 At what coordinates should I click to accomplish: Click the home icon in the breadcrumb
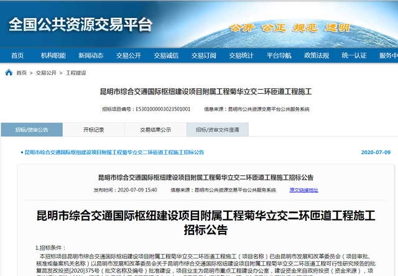point(9,73)
